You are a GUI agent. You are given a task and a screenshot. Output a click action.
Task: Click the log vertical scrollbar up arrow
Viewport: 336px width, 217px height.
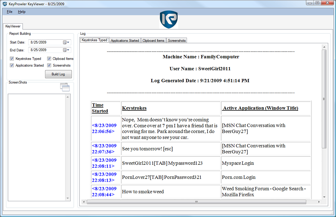[x=324, y=47]
